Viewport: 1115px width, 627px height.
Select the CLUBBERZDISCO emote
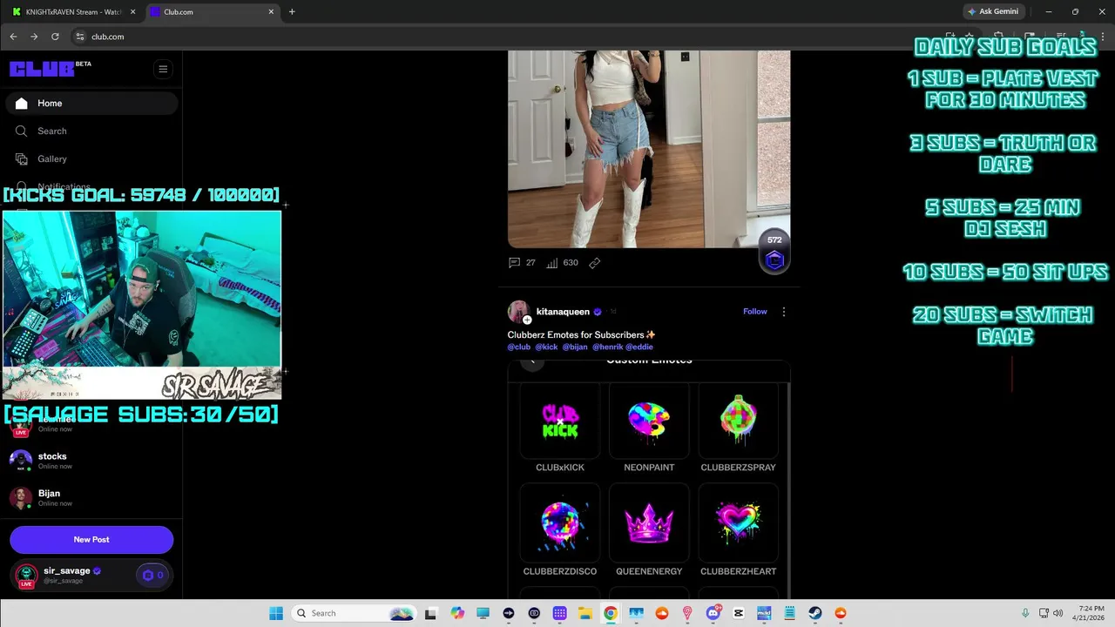(x=560, y=522)
